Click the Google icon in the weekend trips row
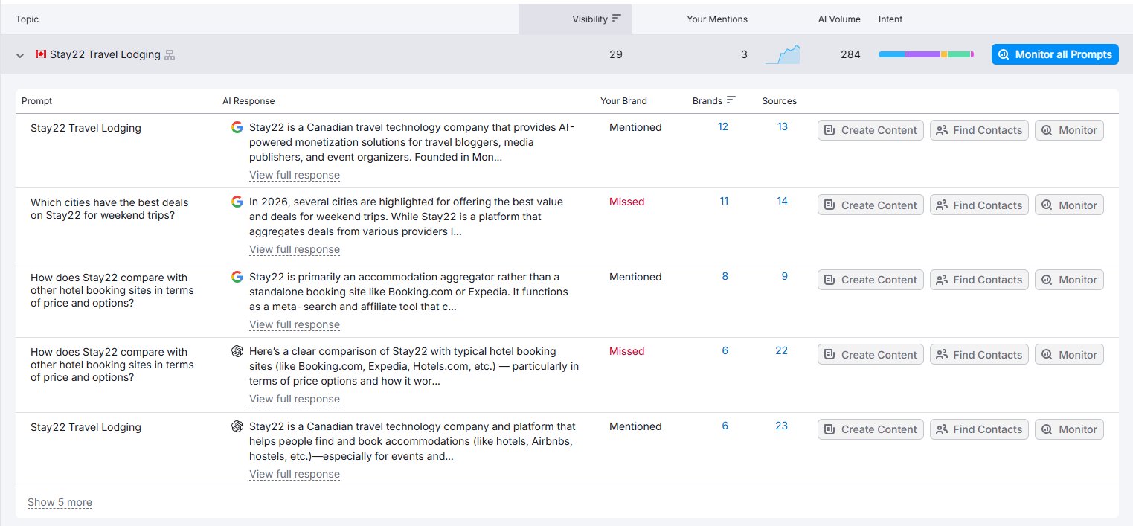This screenshot has width=1133, height=526. click(x=237, y=202)
